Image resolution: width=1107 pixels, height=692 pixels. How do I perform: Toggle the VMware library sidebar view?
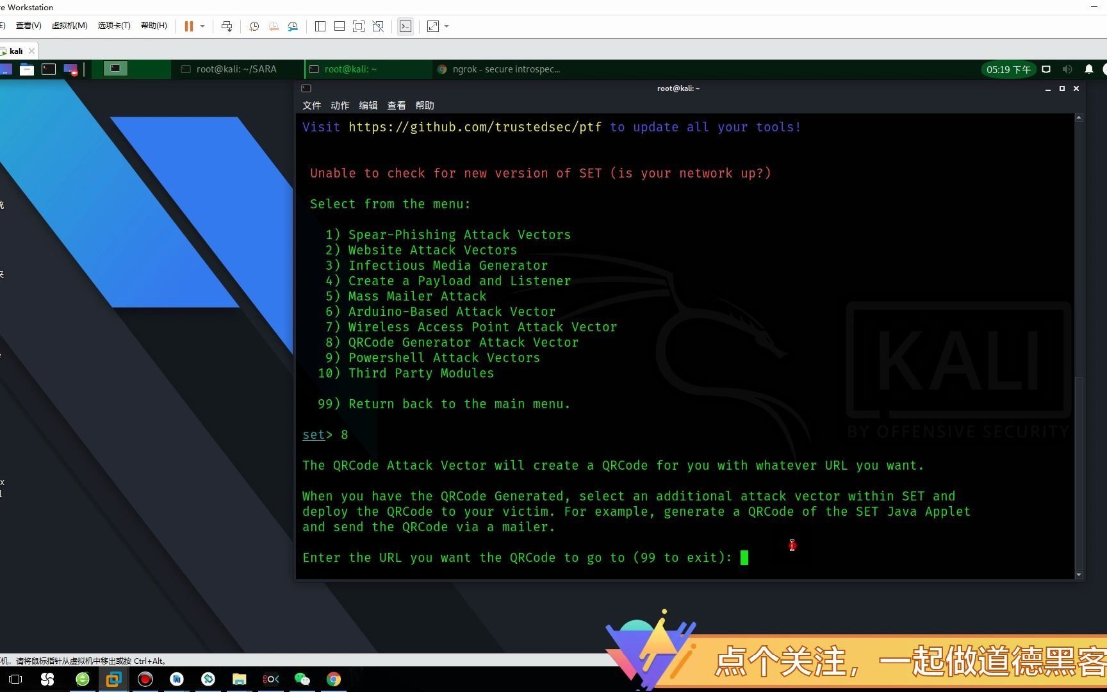320,26
